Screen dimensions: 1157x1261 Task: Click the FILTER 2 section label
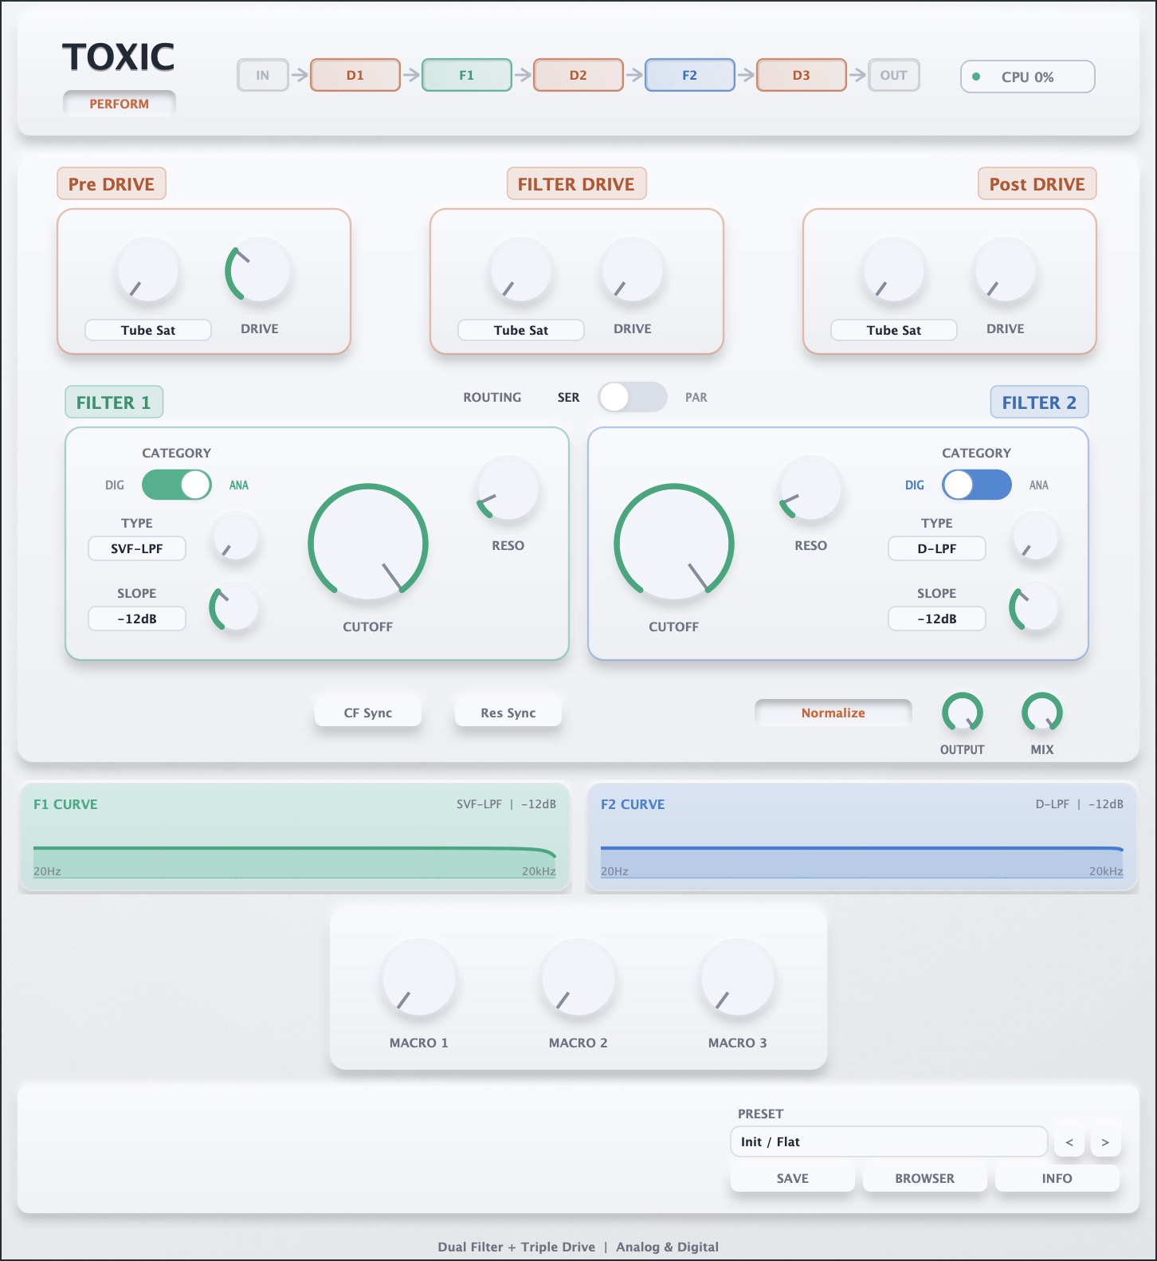point(1040,403)
